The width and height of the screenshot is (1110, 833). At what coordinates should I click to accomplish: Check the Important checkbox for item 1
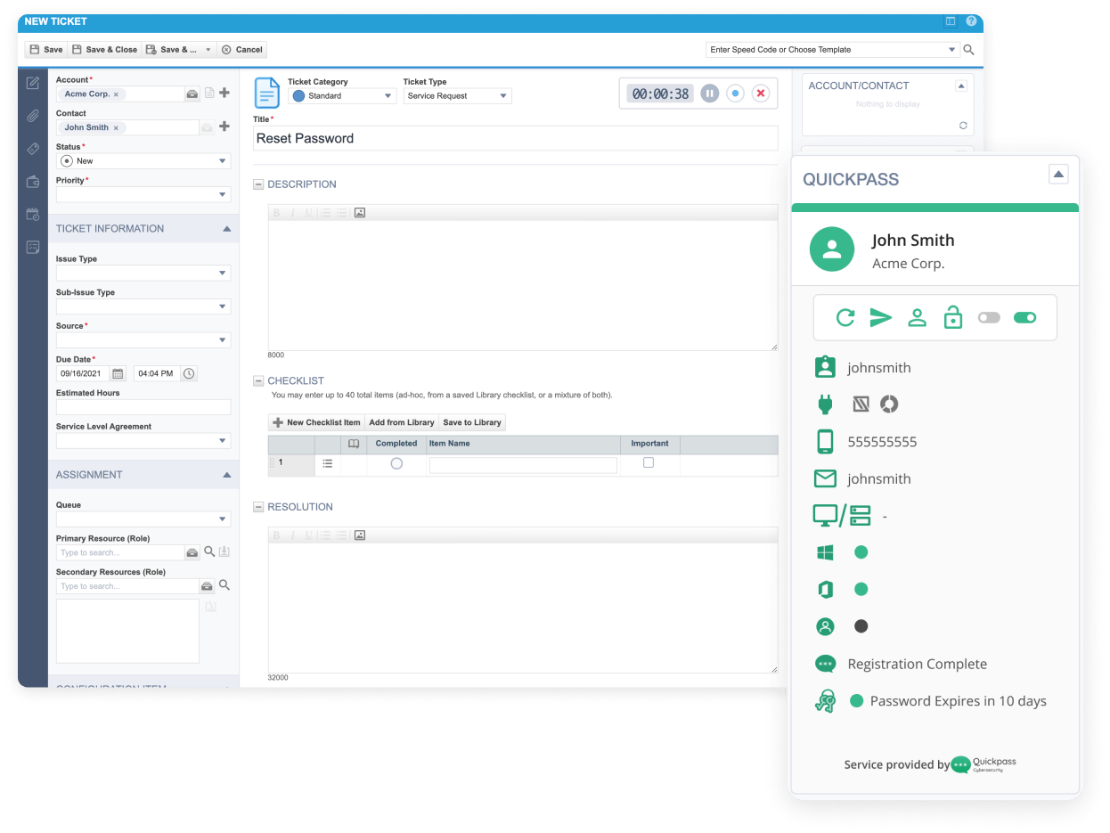(x=649, y=462)
